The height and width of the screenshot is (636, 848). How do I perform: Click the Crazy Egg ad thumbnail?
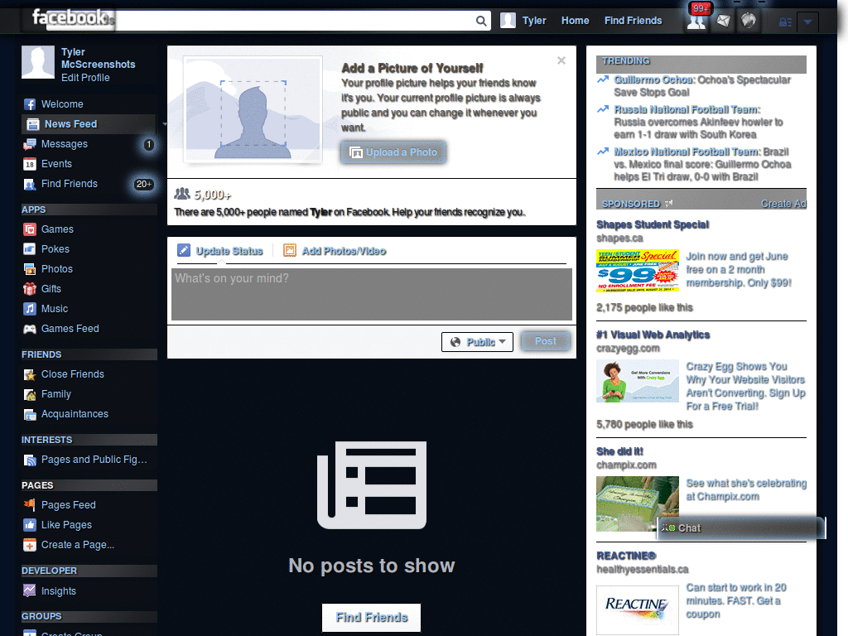637,381
